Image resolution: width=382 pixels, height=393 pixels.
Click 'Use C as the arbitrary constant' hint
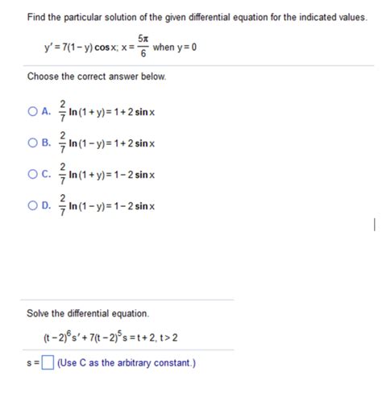click(x=127, y=363)
